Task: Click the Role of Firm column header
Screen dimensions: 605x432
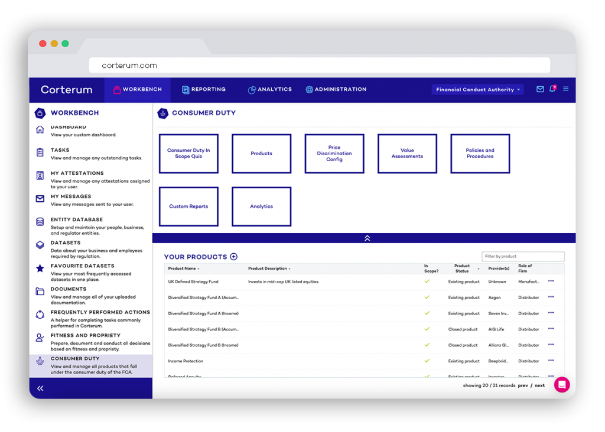Action: 525,268
